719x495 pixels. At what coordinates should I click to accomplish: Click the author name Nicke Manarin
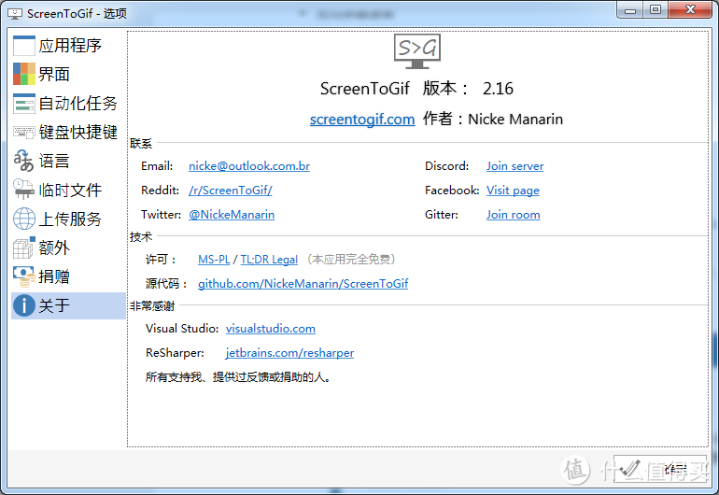coord(515,120)
